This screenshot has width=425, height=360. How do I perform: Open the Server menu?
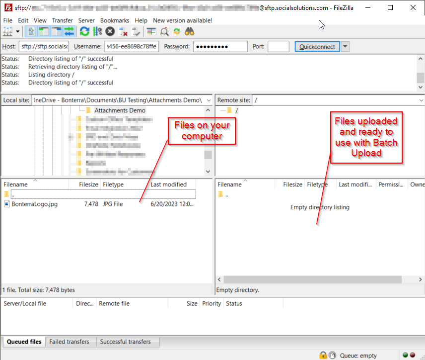point(86,20)
